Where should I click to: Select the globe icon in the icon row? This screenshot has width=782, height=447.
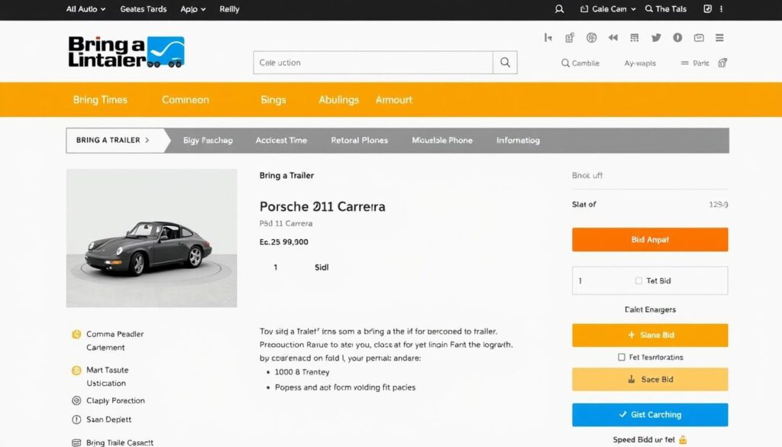(x=590, y=37)
